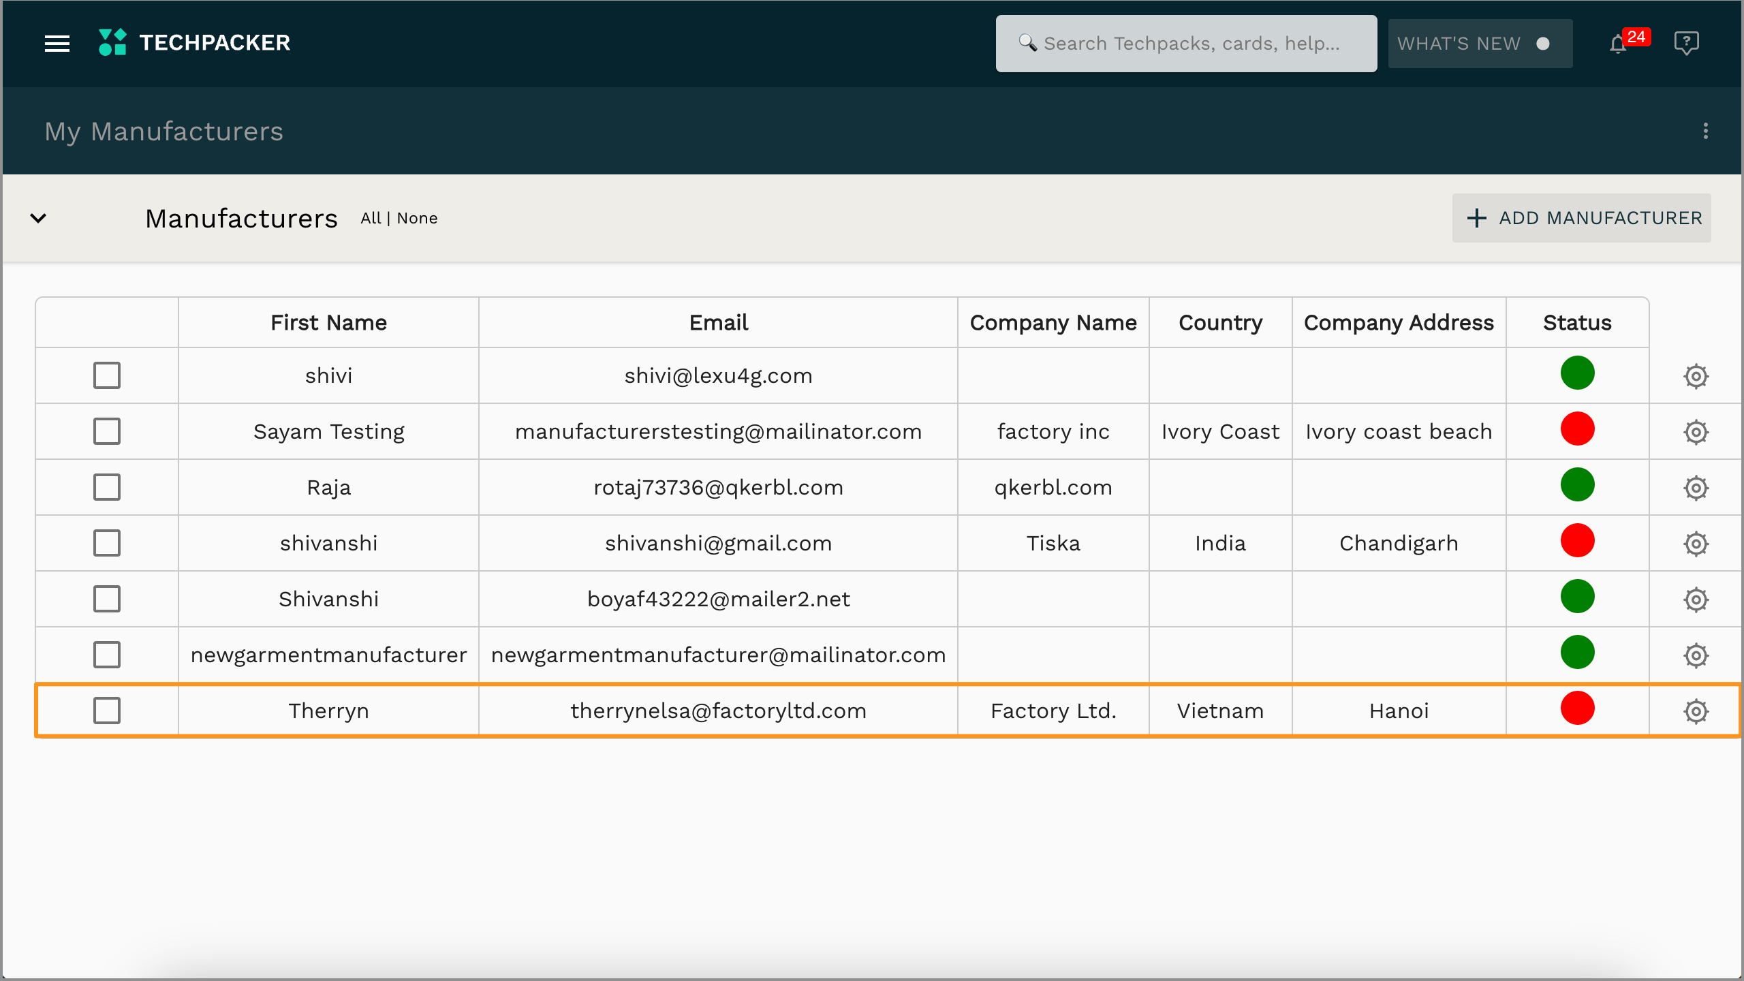
Task: Click the search magnifier icon
Action: click(x=1027, y=43)
